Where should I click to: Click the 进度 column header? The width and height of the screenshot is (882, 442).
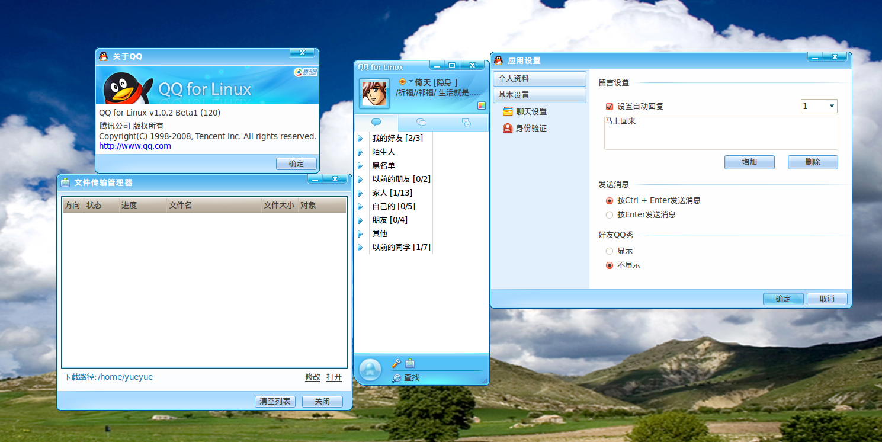click(x=143, y=205)
